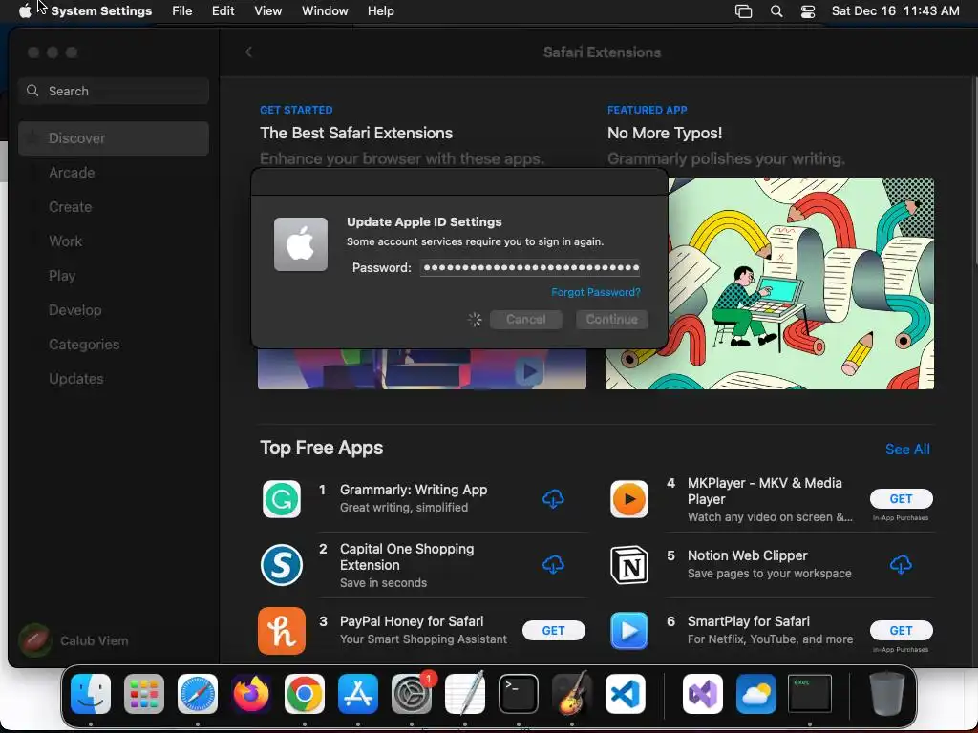The width and height of the screenshot is (978, 733).
Task: Download Grammarly: Writing App via cloud icon
Action: (x=553, y=498)
